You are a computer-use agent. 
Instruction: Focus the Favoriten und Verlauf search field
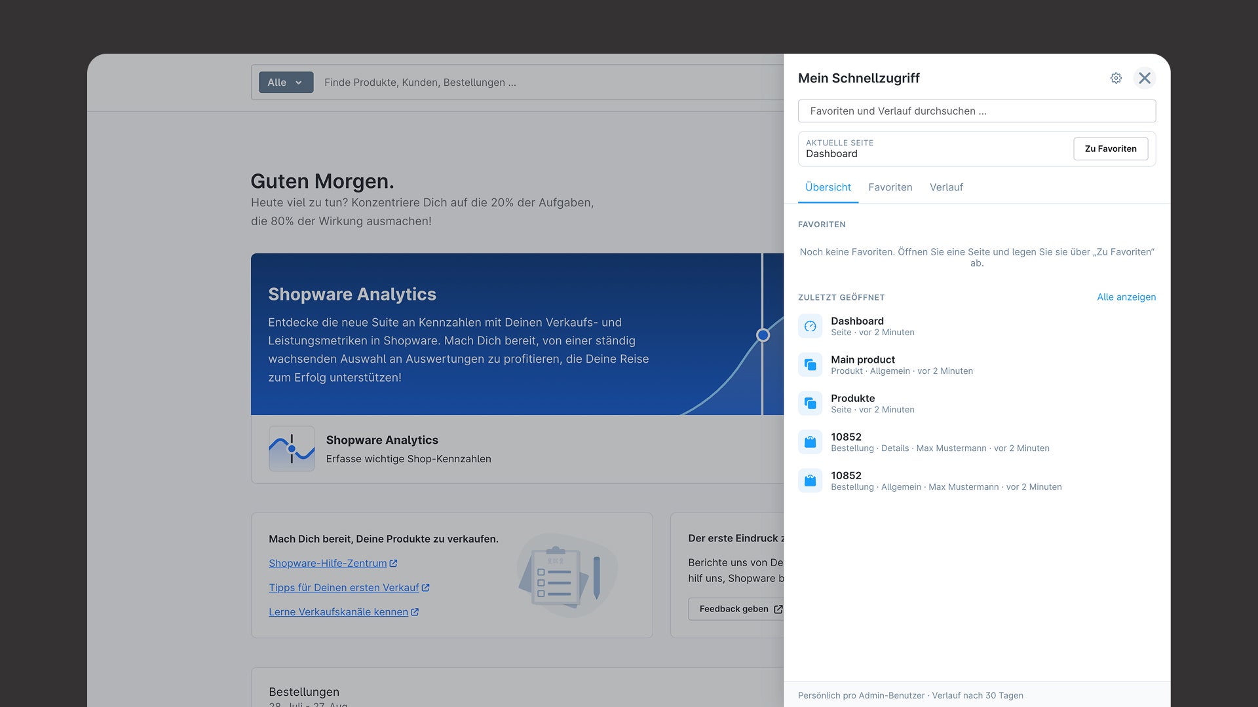[977, 111]
